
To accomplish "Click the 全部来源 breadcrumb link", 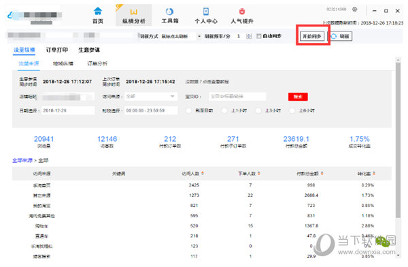I will (22, 160).
